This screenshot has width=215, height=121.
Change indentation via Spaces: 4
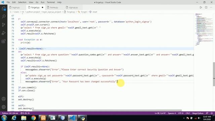[x=172, y=113]
